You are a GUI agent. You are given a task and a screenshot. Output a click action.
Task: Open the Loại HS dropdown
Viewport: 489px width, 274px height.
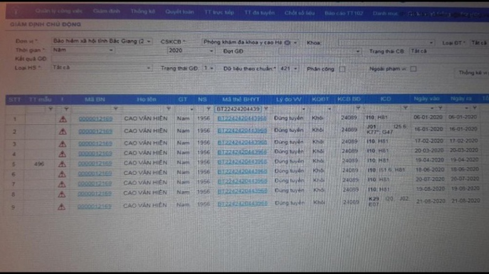coord(149,68)
